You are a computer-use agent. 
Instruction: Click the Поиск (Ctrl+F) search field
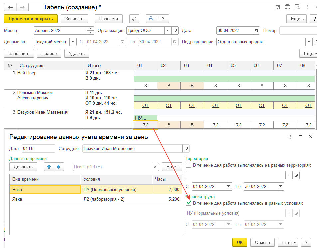[112, 167]
